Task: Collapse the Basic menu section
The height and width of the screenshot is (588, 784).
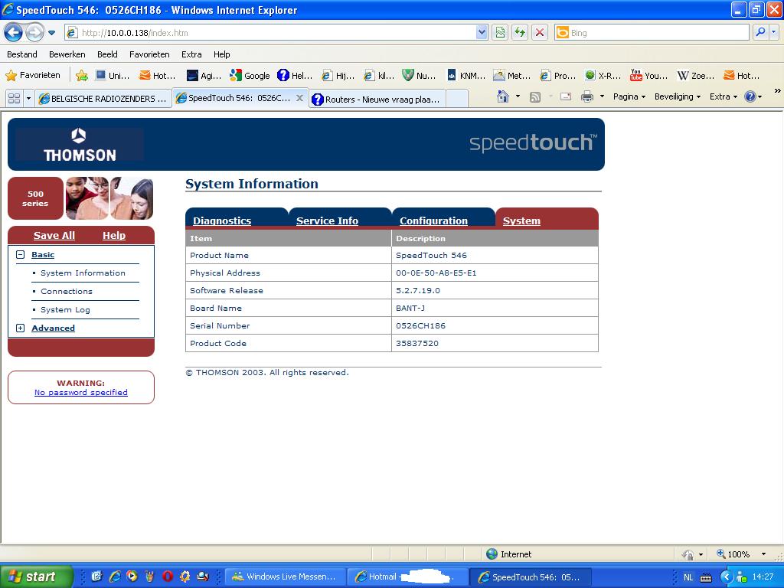Action: point(21,254)
